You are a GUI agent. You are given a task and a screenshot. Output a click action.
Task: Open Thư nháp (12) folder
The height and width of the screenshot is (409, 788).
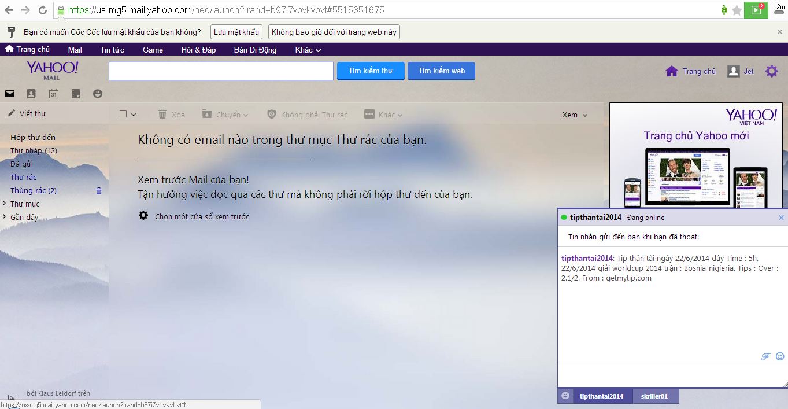[x=34, y=150]
